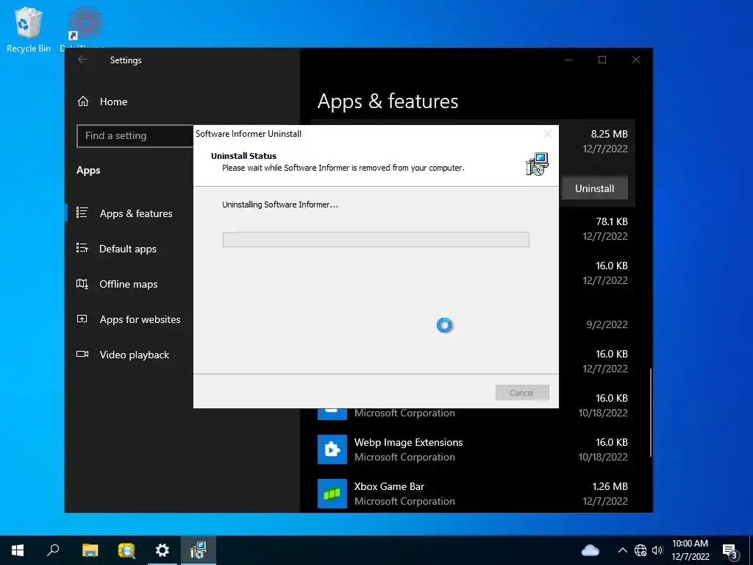Open File Explorer from taskbar
753x565 pixels.
point(90,550)
